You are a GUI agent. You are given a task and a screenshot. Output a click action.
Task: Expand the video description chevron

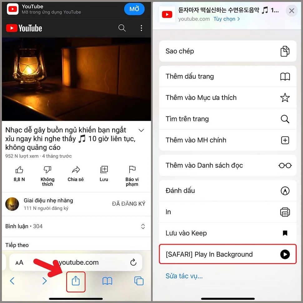pos(142,130)
